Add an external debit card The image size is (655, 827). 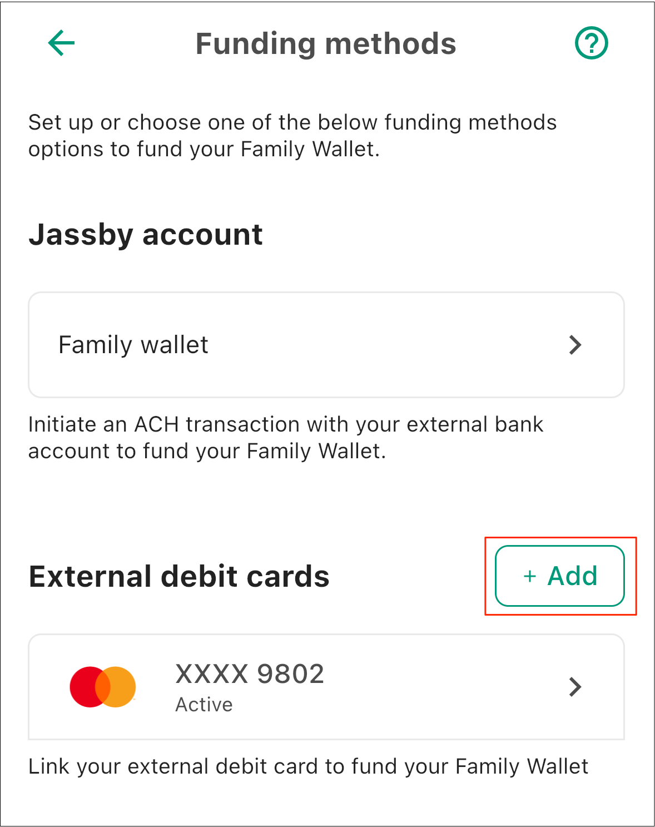tap(560, 576)
